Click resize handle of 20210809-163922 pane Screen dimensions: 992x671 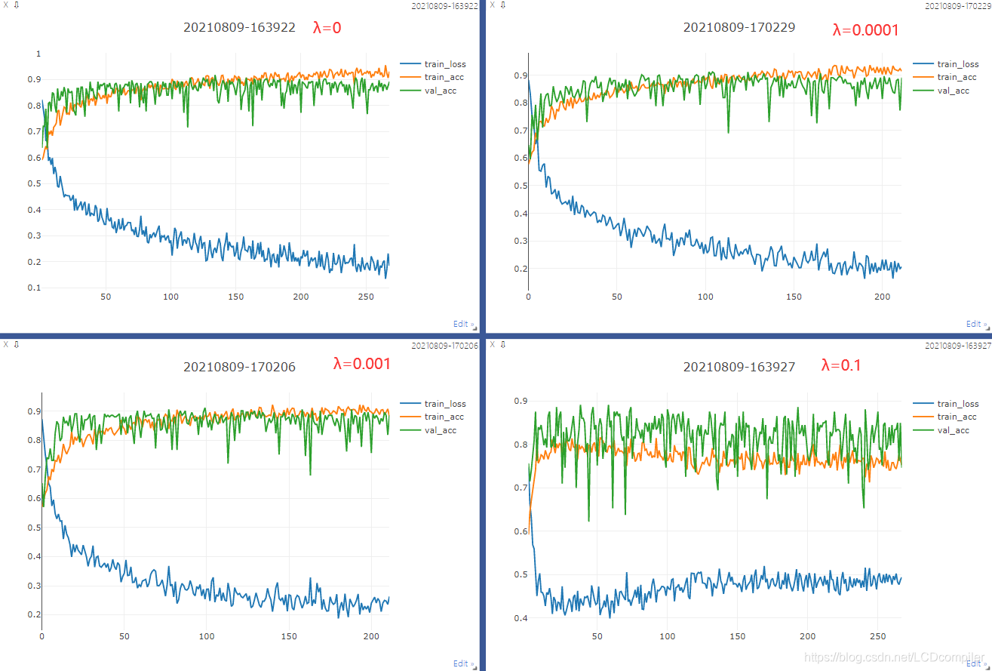click(x=474, y=328)
